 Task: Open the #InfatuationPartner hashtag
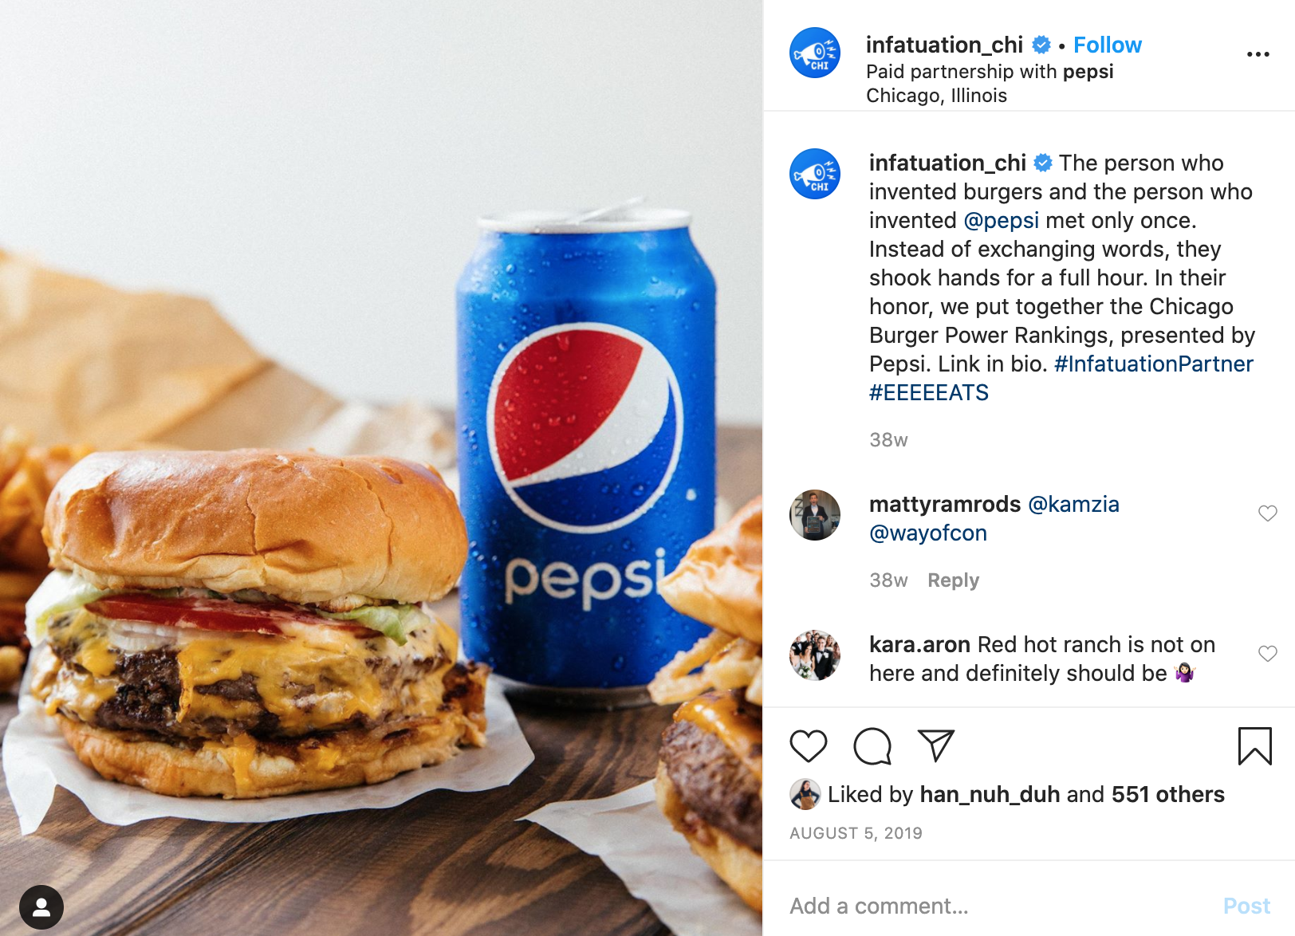click(1154, 364)
